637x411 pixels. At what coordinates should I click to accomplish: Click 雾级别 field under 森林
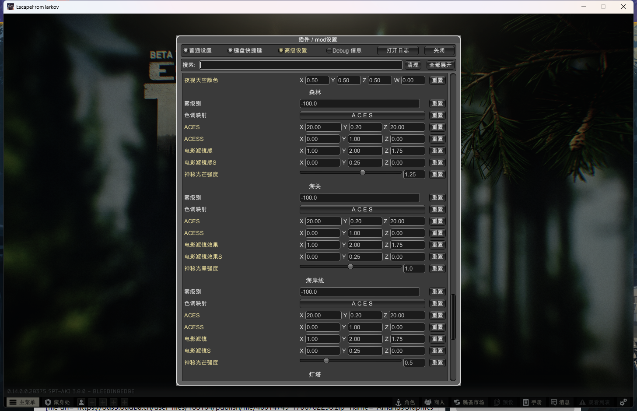pyautogui.click(x=360, y=103)
